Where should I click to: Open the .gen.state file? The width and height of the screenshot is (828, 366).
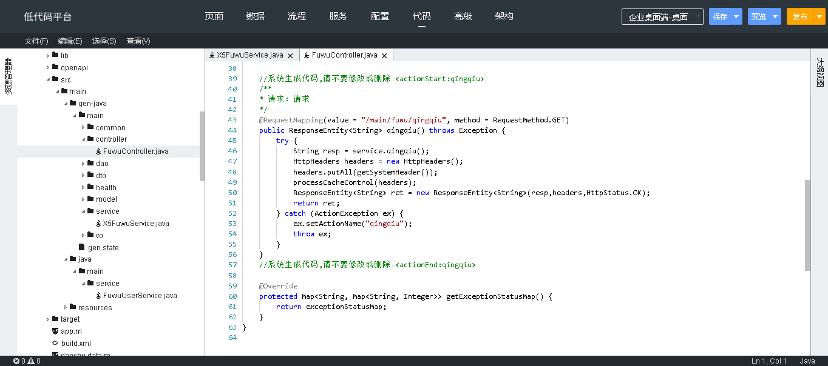pyautogui.click(x=102, y=248)
